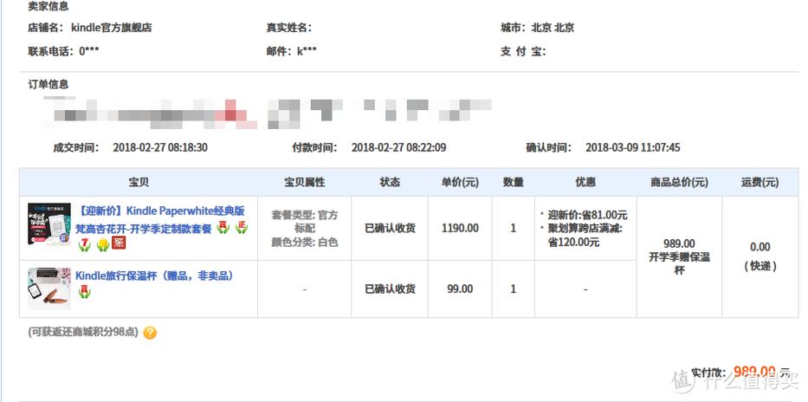Click the 0.00 (快递) shipping fee cell
This screenshot has width=808, height=402.
[x=760, y=256]
